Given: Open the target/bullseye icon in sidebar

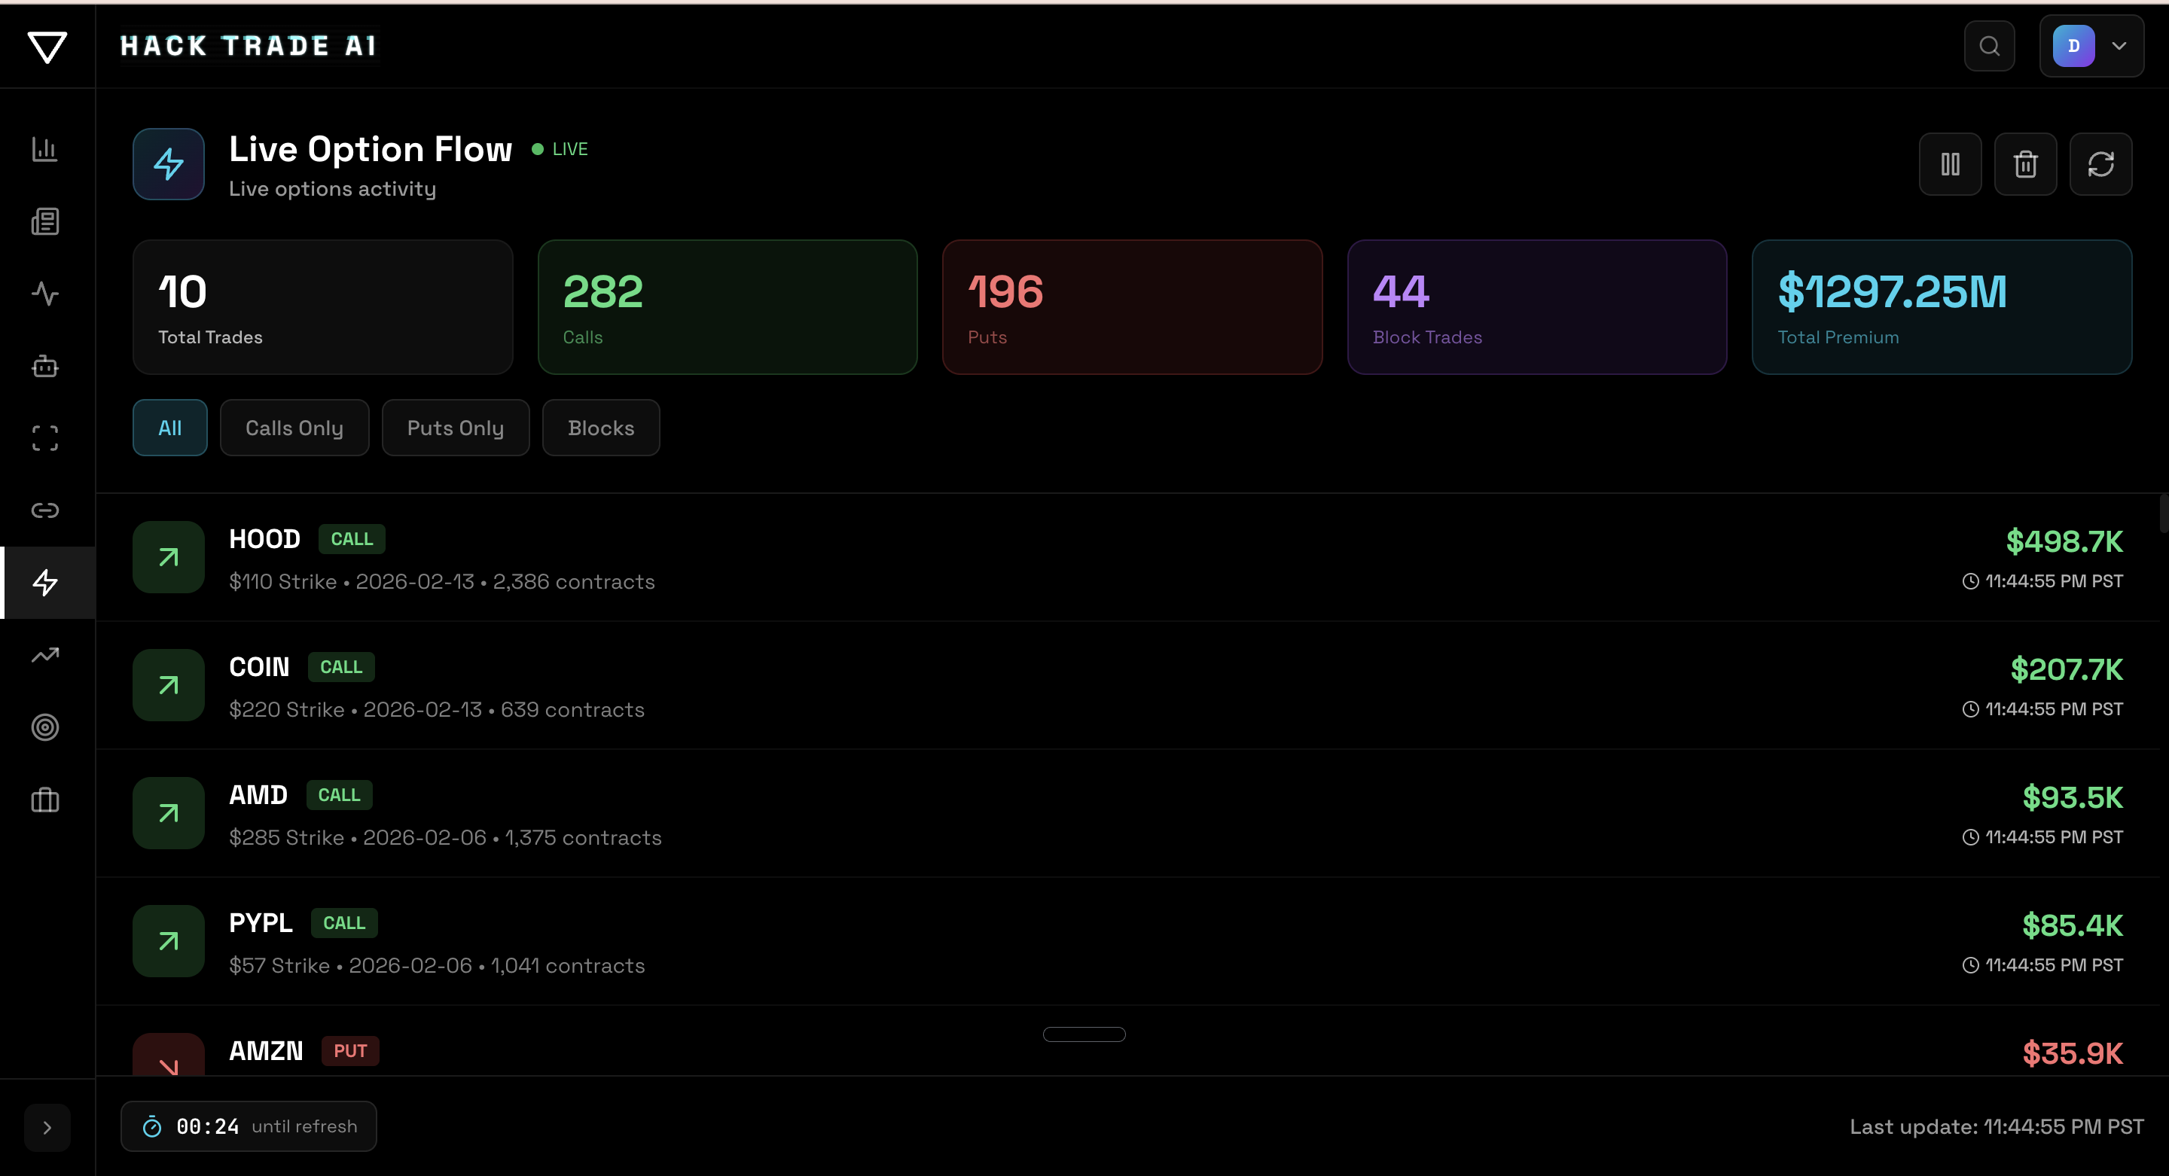Looking at the screenshot, I should (x=44, y=727).
